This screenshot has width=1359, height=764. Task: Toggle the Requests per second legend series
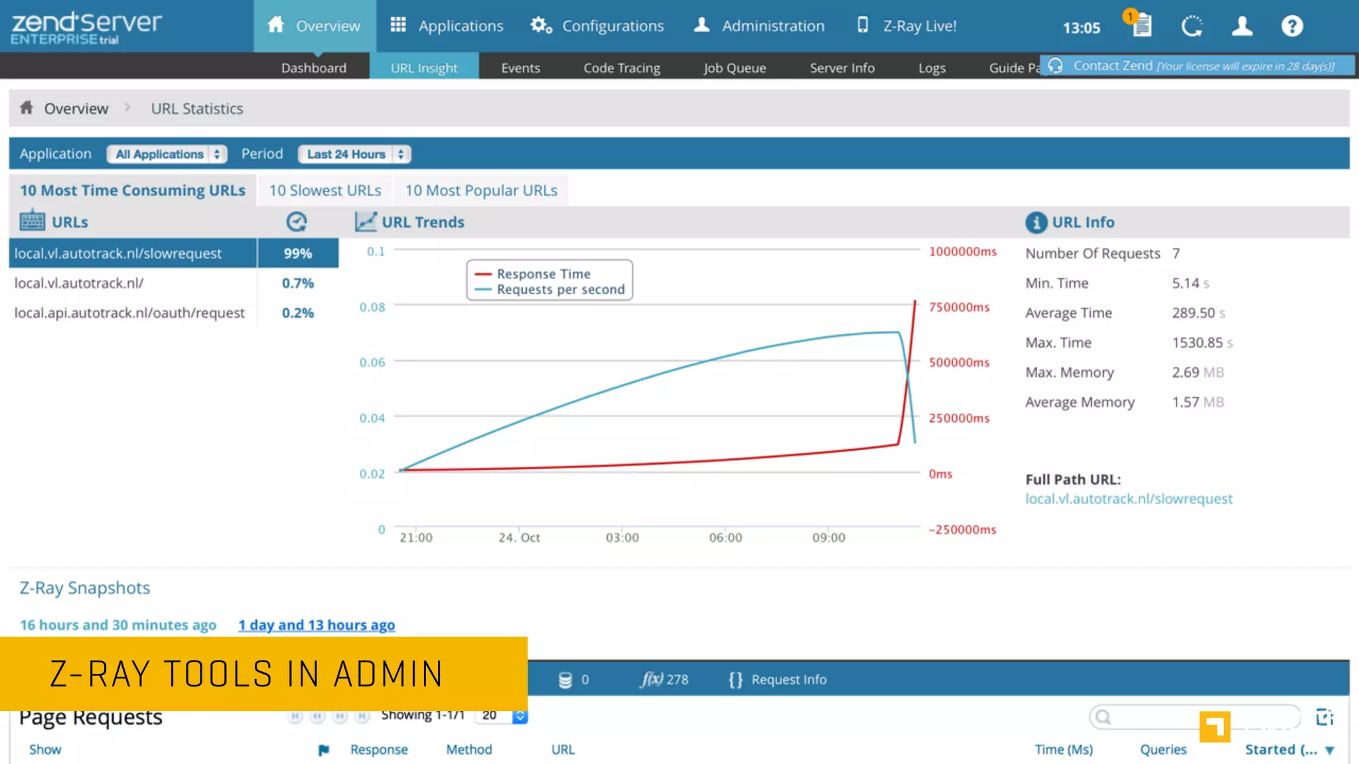click(x=560, y=290)
